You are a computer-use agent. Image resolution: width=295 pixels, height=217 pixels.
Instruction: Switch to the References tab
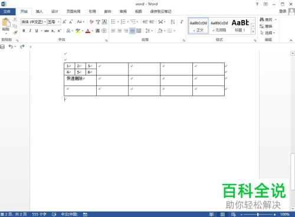92,11
